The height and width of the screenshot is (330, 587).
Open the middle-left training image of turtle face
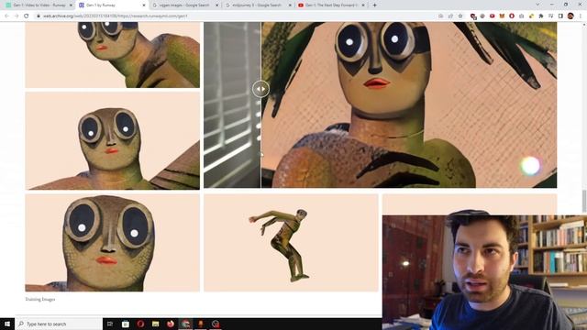point(112,141)
